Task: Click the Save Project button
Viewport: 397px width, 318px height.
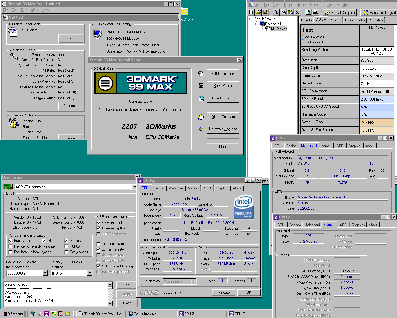Action: click(223, 86)
